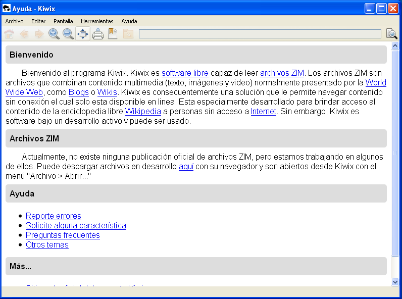The image size is (402, 299).
Task: Go back with the left arrow icon
Action: tap(24, 34)
